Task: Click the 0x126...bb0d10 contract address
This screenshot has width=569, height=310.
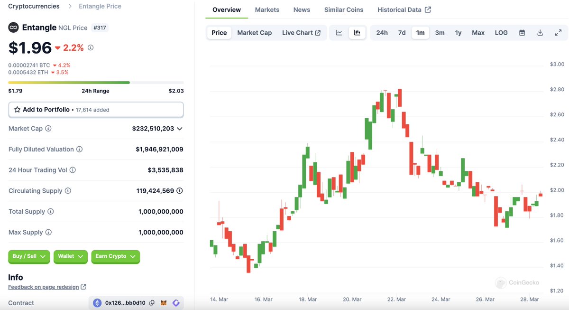Action: tap(125, 303)
